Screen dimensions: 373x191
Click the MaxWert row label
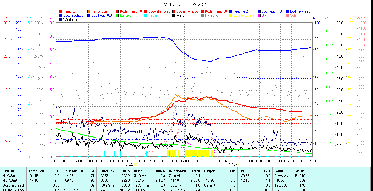10,181
